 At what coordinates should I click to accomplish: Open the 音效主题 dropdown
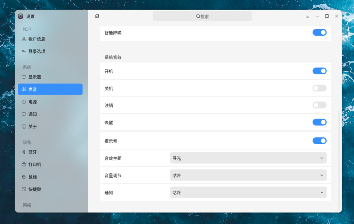[248, 158]
